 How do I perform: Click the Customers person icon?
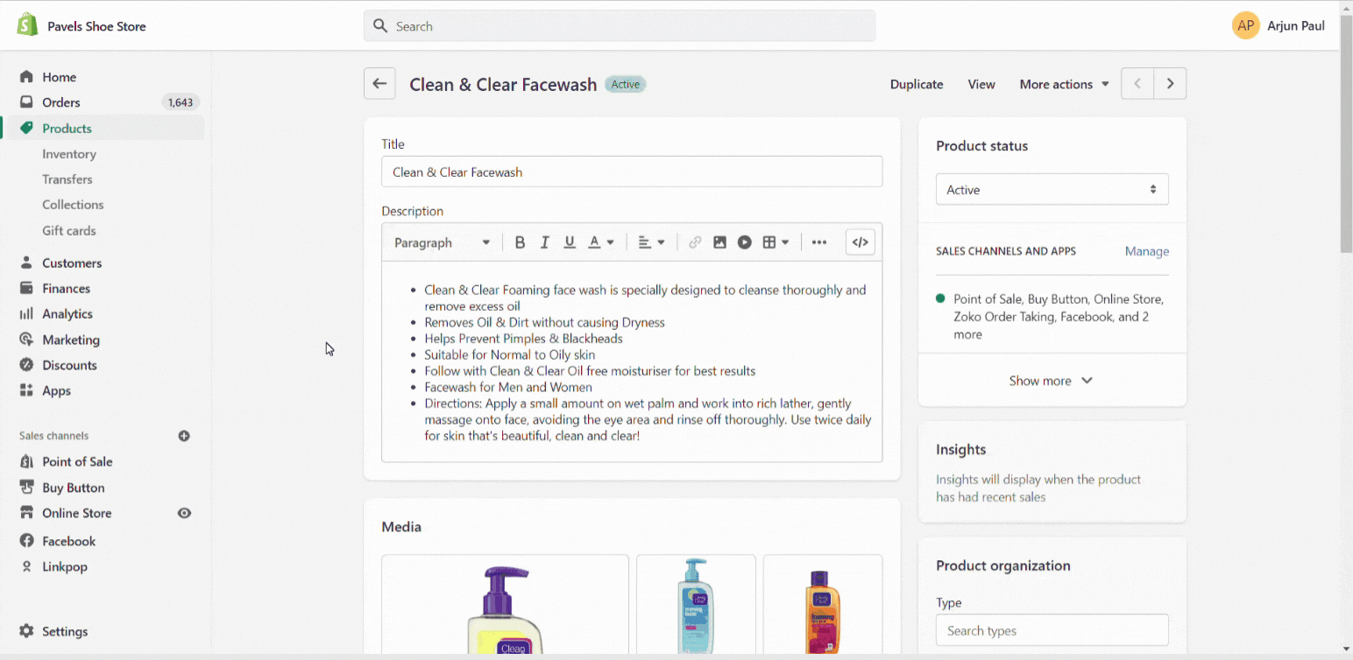pyautogui.click(x=26, y=263)
